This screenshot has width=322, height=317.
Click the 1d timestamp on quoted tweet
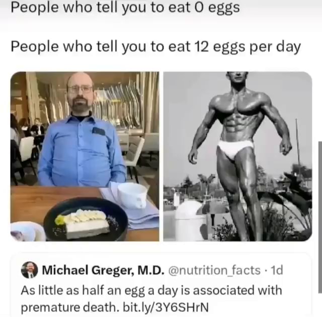[x=277, y=270]
